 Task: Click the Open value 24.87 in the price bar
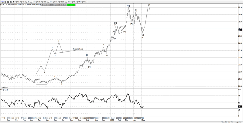tap(44, 5)
